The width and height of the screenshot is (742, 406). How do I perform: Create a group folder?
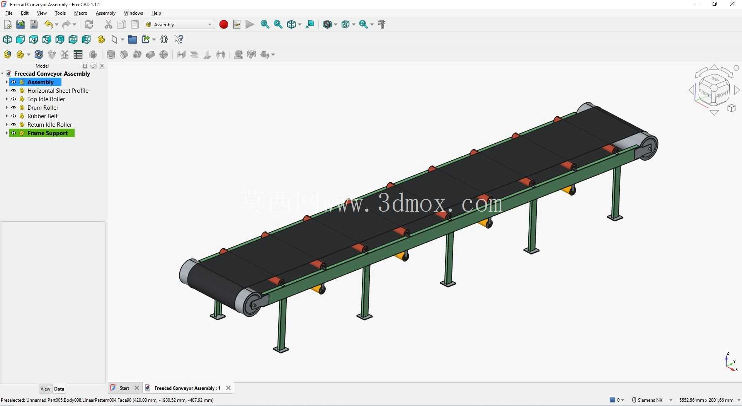click(x=133, y=39)
